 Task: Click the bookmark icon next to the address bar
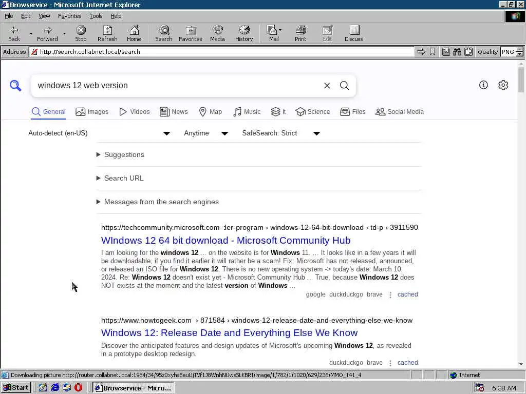coord(433,52)
